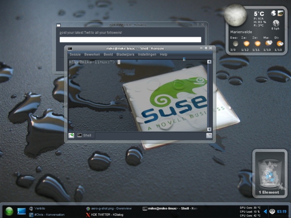Click the blue desktop icon in panel
The height and width of the screenshot is (218, 291).
pyautogui.click(x=21, y=211)
